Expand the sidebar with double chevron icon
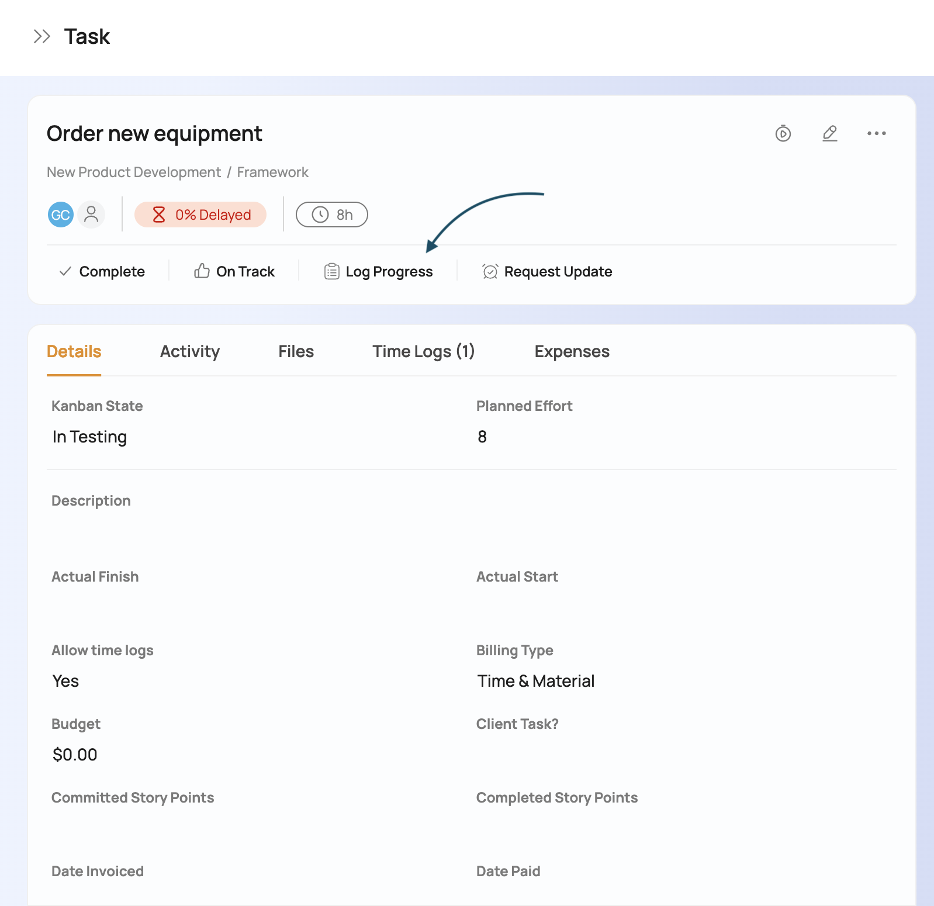This screenshot has width=934, height=906. tap(42, 37)
